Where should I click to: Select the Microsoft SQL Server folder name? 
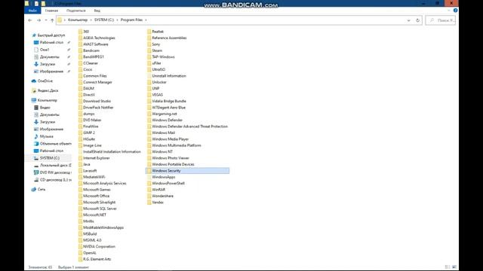(x=100, y=209)
